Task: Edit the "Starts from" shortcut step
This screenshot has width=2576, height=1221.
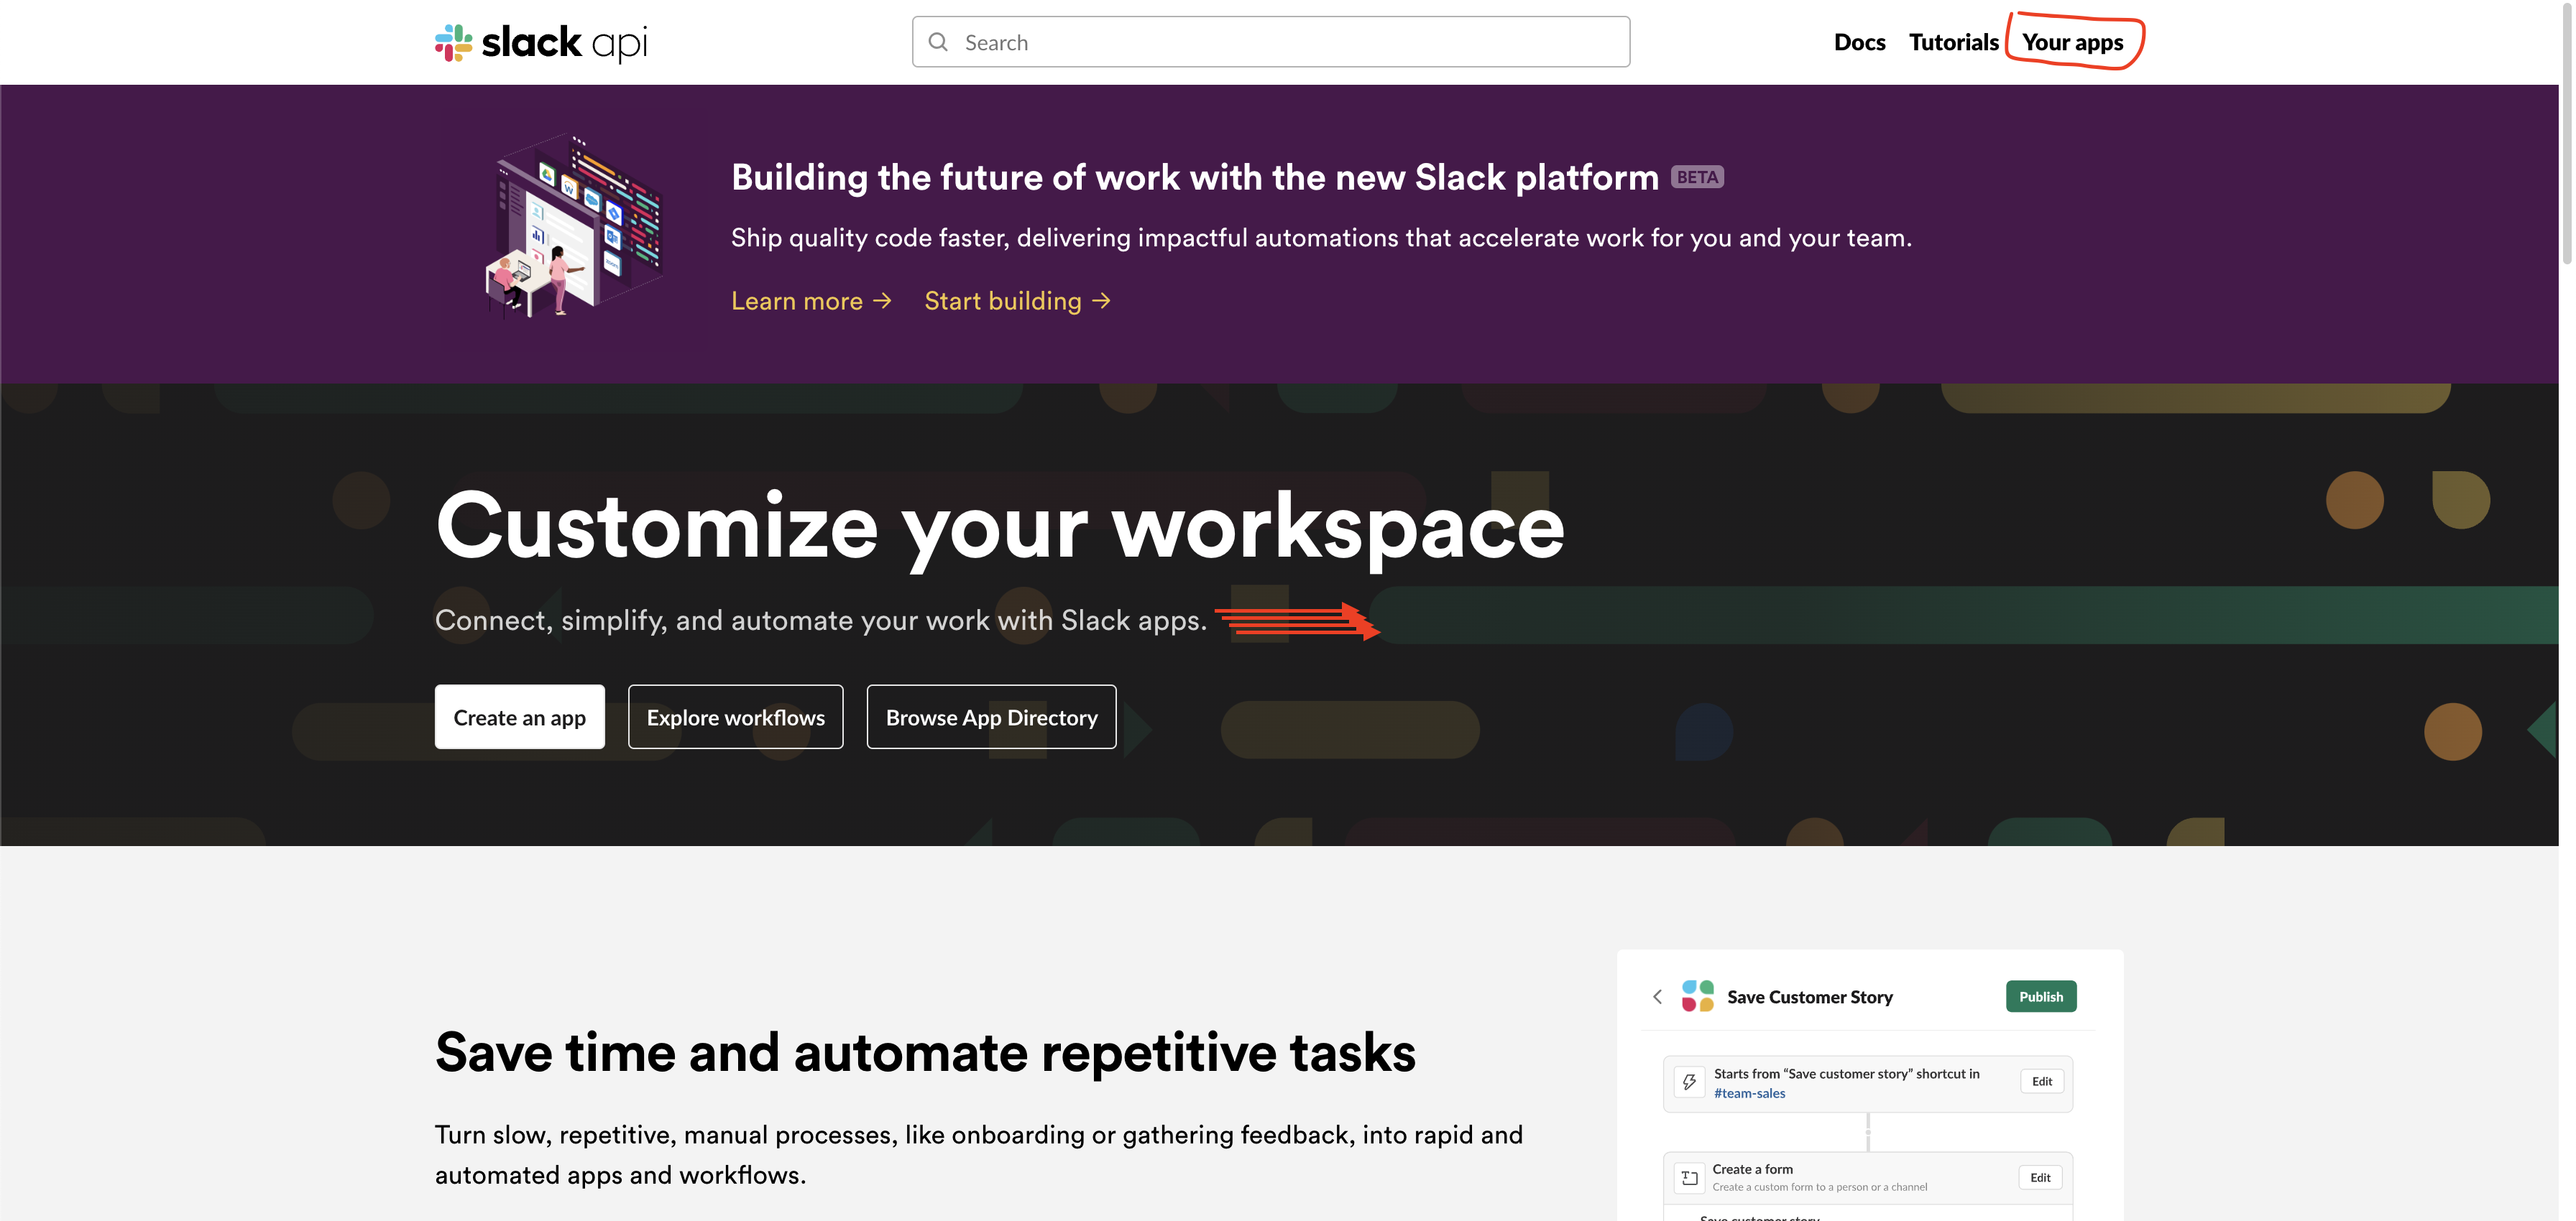Action: [x=2042, y=1081]
